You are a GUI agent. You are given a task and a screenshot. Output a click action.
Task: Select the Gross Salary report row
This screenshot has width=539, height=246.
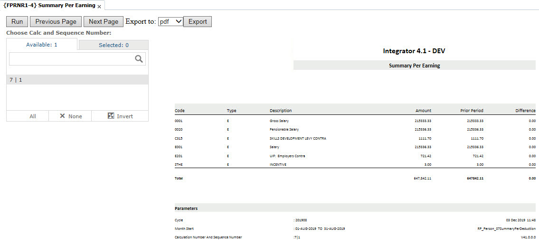pyautogui.click(x=279, y=121)
